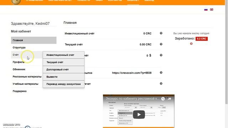Click the 0 $ dollar balance
228x128 pixels.
149,55
